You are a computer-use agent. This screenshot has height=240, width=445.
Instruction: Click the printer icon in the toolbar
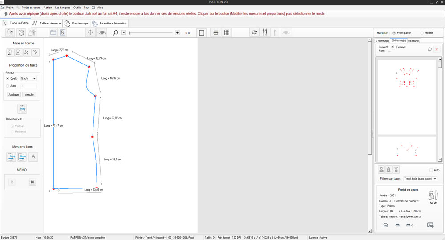click(x=216, y=32)
